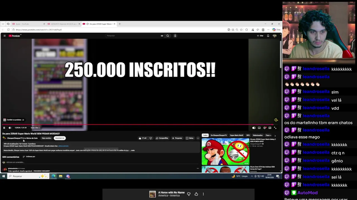Show more chips with right arrow

coord(275,136)
